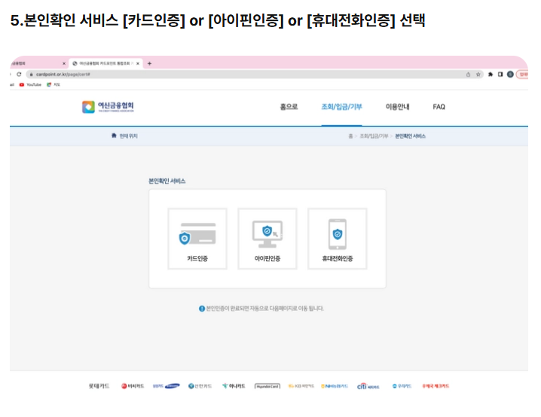Close the first background browser tab

point(64,63)
